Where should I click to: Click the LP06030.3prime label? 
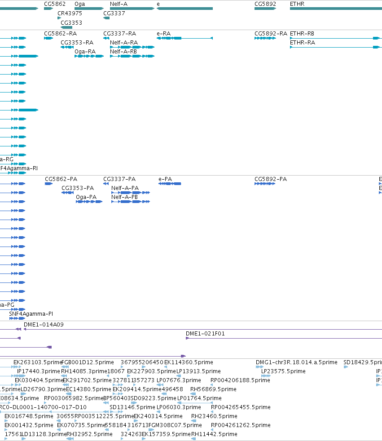(179, 407)
